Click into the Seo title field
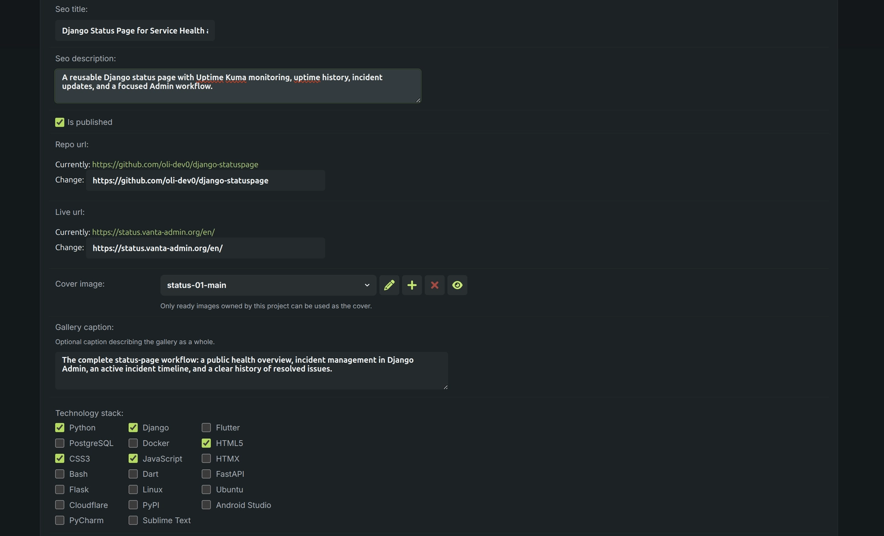The width and height of the screenshot is (884, 536). (135, 30)
